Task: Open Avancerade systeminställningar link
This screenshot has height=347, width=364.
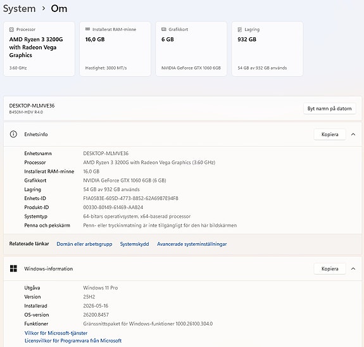Action: pyautogui.click(x=192, y=244)
